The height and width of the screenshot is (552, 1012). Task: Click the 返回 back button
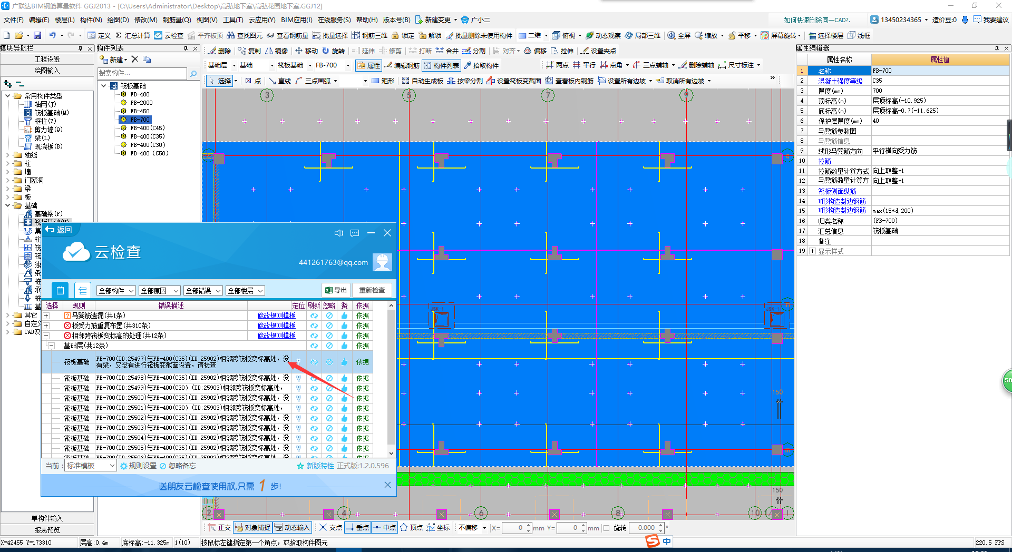pos(59,230)
